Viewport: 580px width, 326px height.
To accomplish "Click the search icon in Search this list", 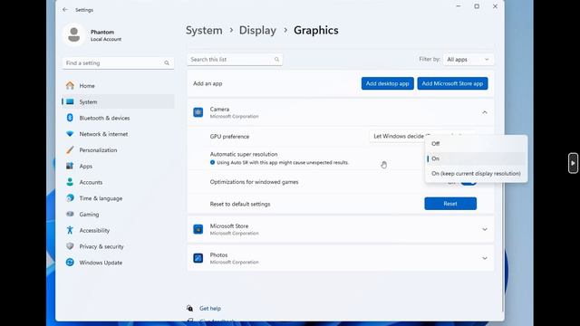I will point(276,60).
